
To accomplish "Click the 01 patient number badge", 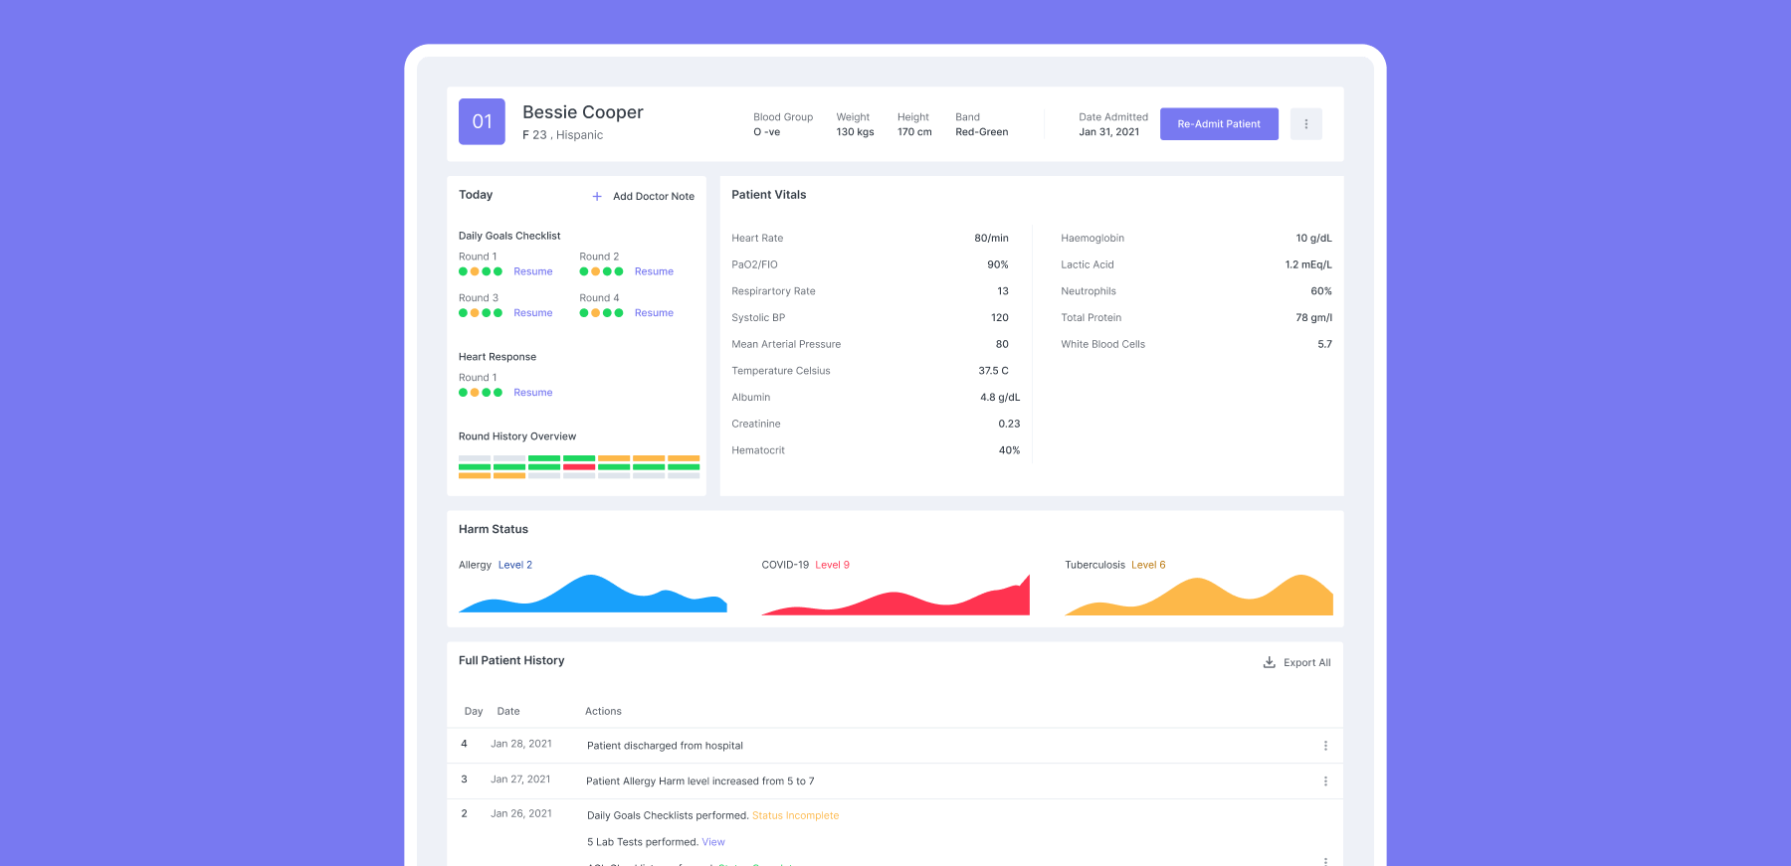I will click(482, 121).
